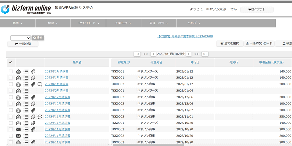
Task: Open the combo box beside the 検索 button
Action: (x=20, y=38)
